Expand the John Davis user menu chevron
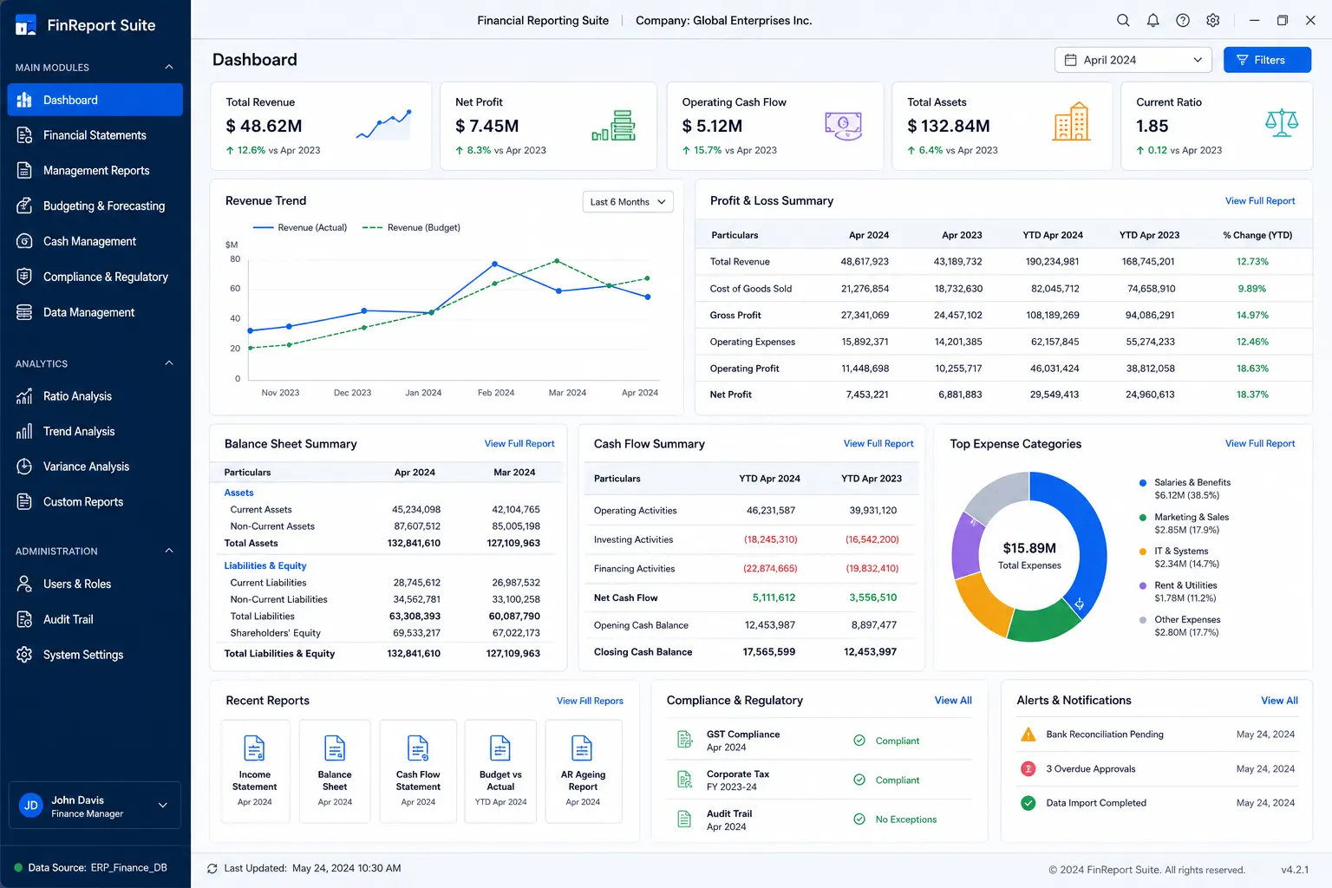 point(162,806)
